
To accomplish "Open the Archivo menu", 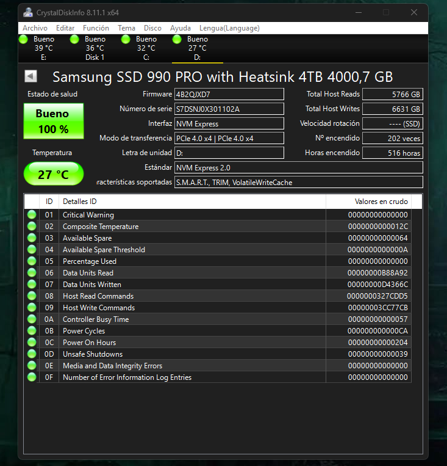I will 35,28.
